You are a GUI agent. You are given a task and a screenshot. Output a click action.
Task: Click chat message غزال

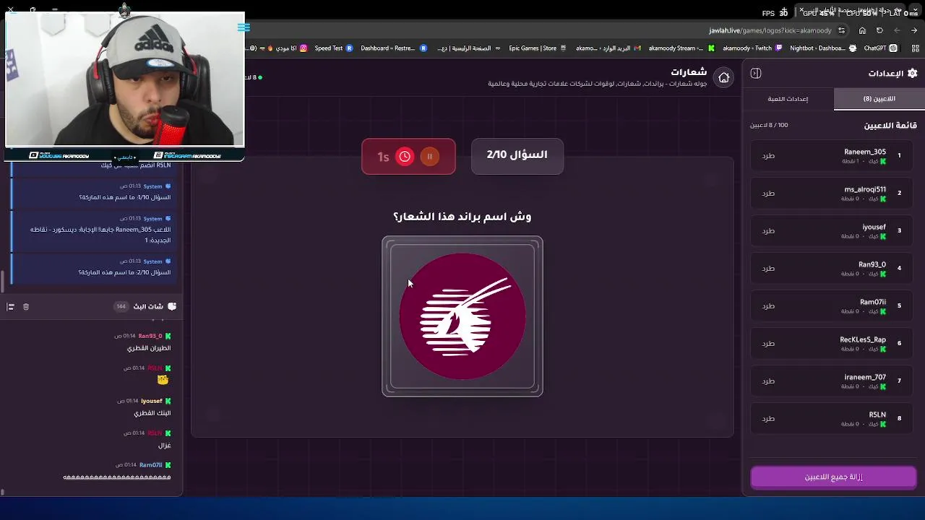point(164,446)
